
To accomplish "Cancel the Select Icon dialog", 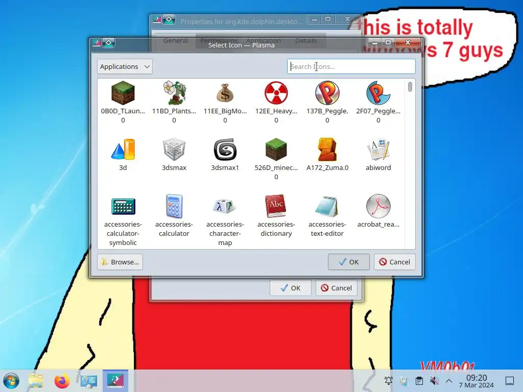I will click(395, 262).
